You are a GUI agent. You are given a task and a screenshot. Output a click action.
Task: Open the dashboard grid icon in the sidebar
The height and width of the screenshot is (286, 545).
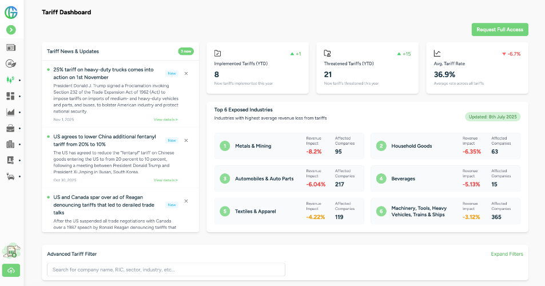click(10, 96)
